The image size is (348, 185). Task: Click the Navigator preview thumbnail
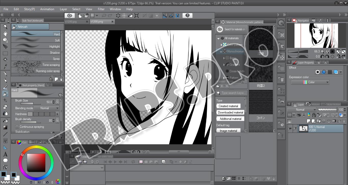[316, 35]
